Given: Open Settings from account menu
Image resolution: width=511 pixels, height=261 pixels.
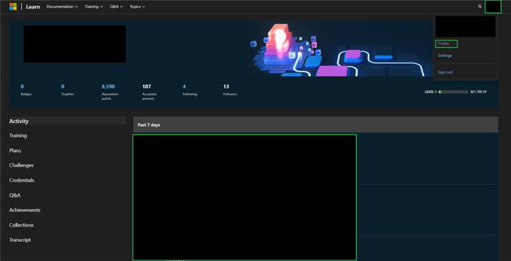Looking at the screenshot, I should 445,56.
